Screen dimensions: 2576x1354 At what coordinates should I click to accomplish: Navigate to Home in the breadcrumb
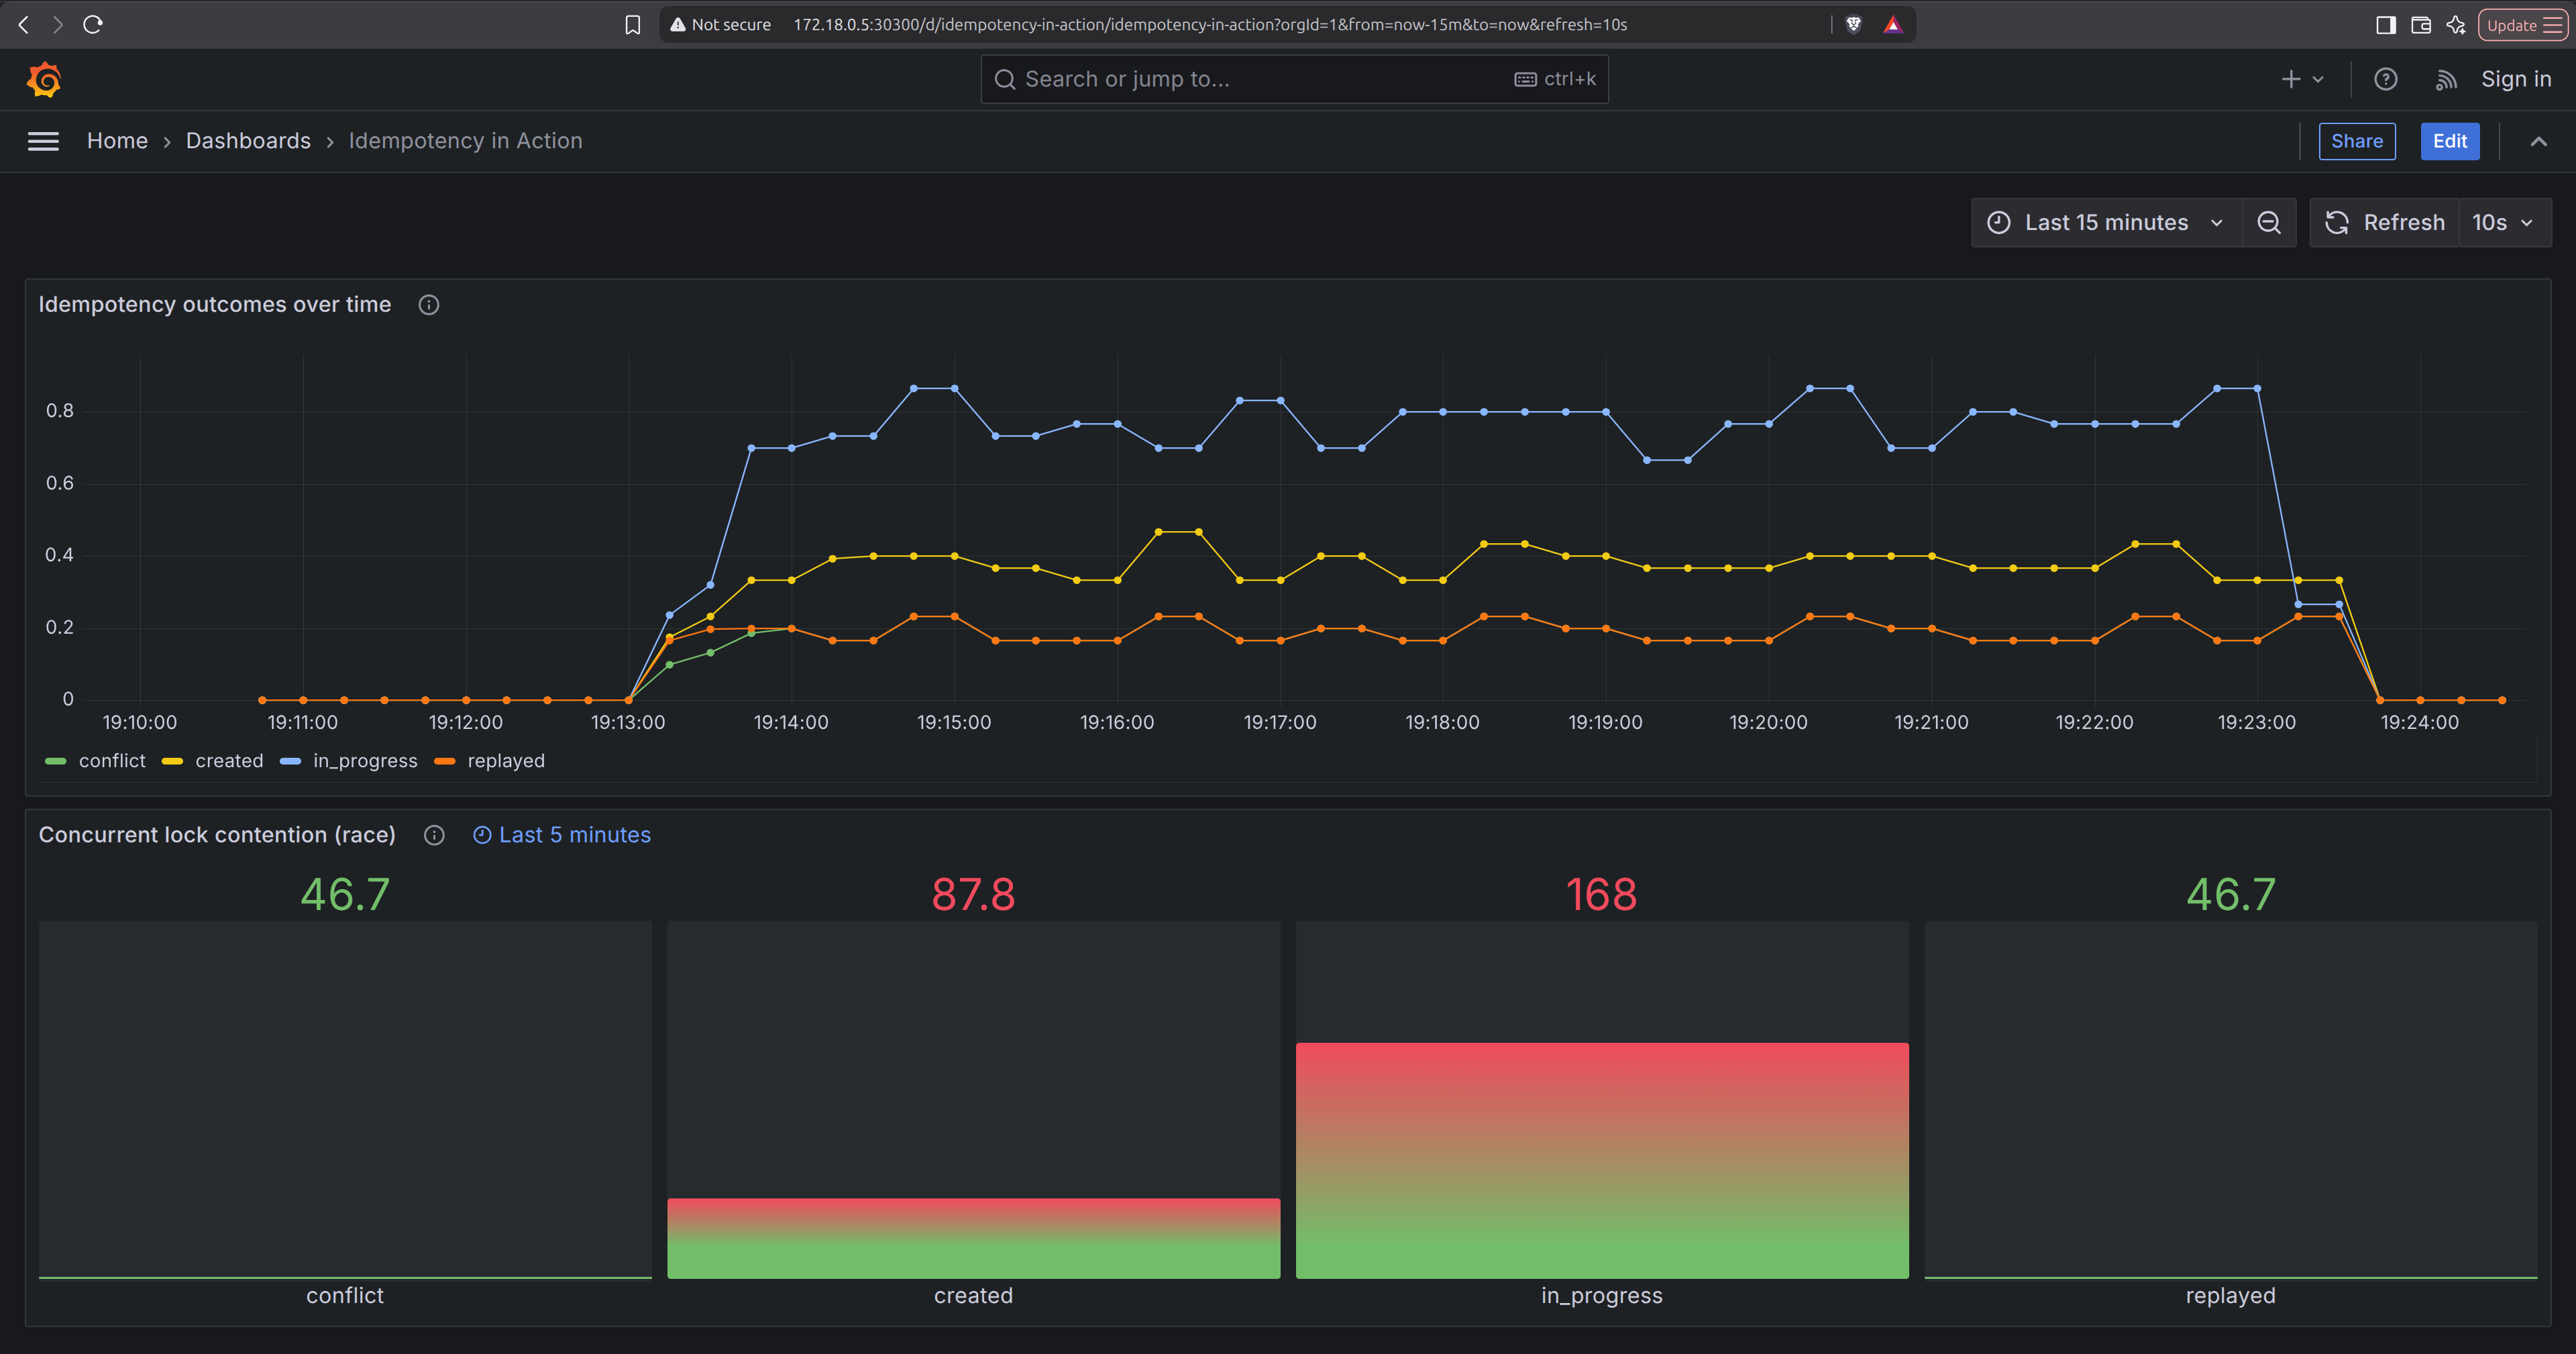[117, 141]
